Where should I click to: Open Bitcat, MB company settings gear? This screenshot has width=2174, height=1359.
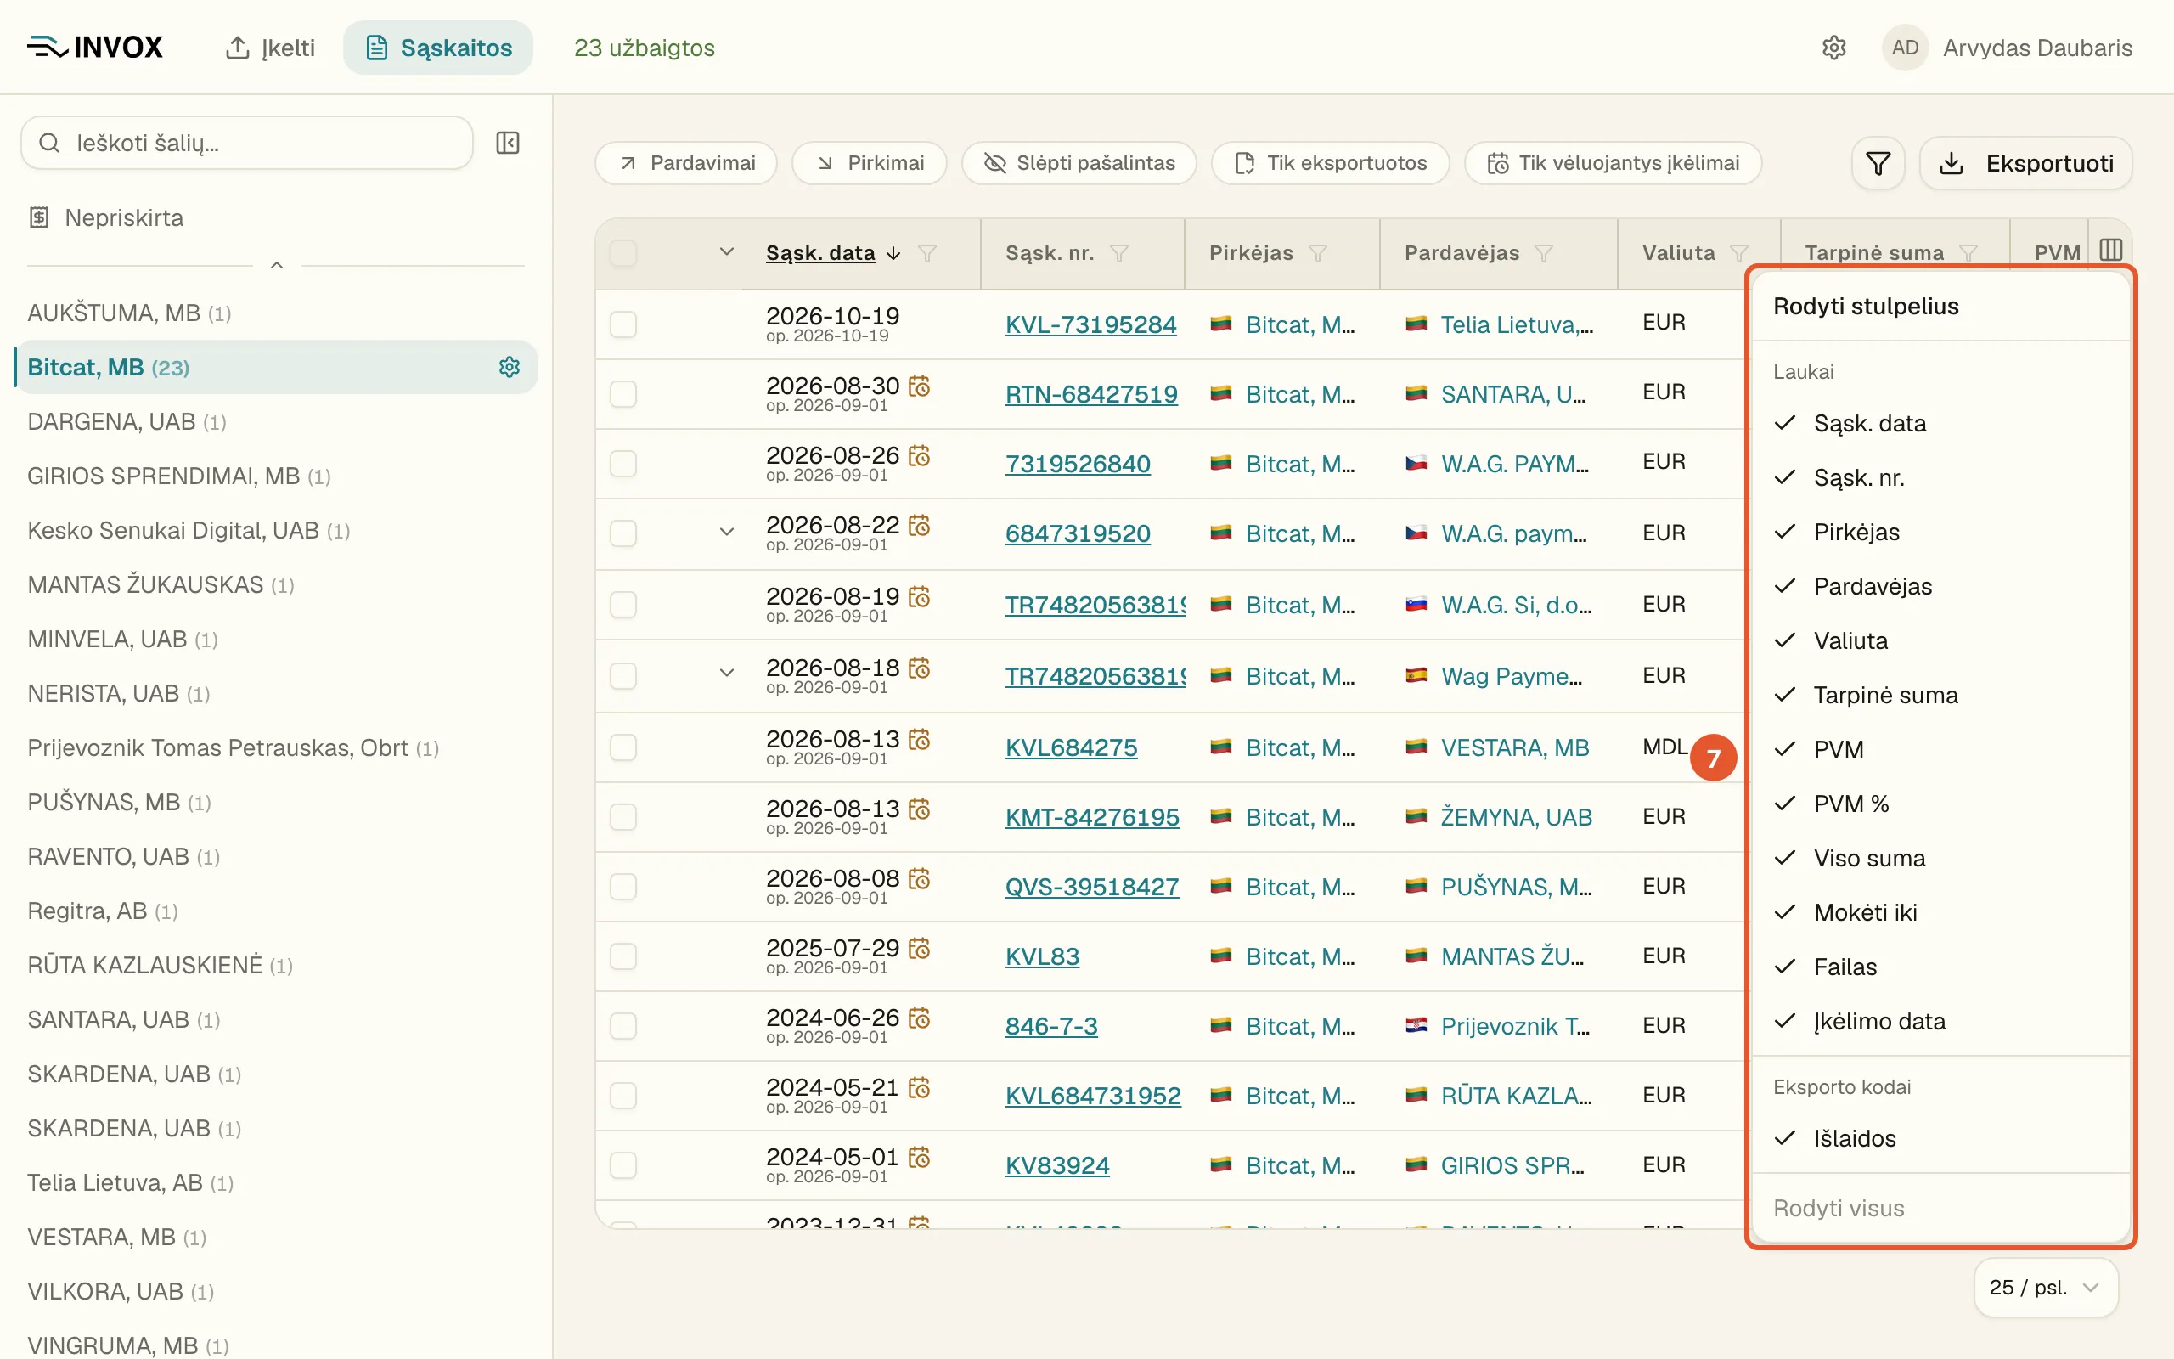pyautogui.click(x=510, y=367)
